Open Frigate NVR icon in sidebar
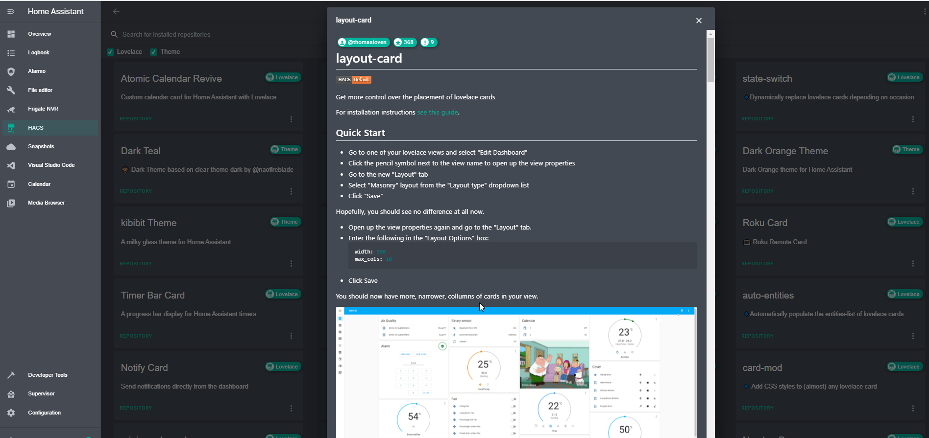The width and height of the screenshot is (929, 438). tap(11, 109)
